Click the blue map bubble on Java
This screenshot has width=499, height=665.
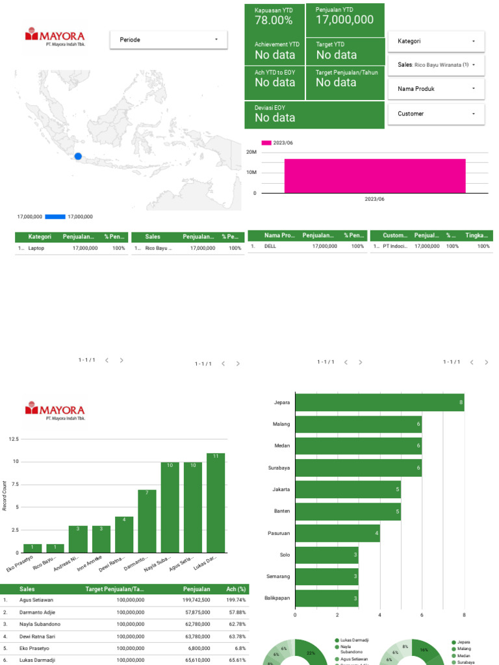pos(78,157)
